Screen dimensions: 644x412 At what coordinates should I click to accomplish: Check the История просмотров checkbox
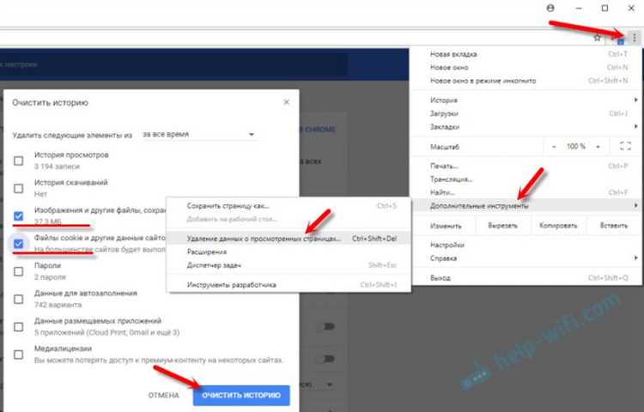(18, 161)
